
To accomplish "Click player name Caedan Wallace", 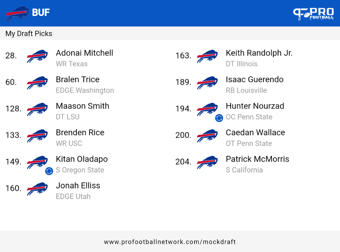I will pyautogui.click(x=255, y=132).
